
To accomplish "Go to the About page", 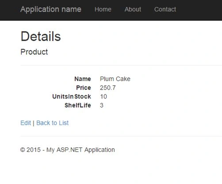I will 133,9.
